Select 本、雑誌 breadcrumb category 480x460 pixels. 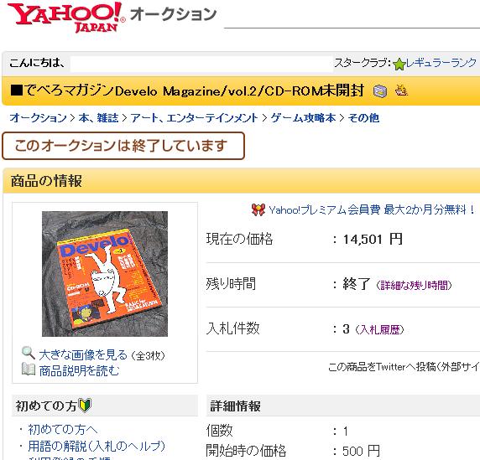click(98, 117)
